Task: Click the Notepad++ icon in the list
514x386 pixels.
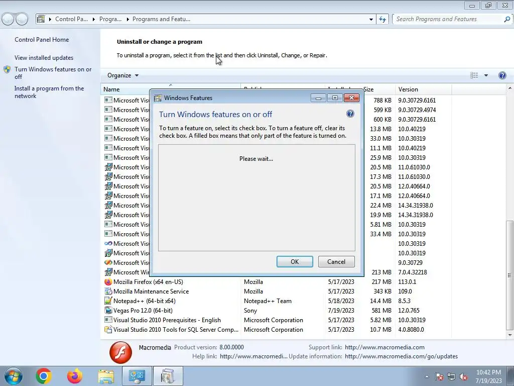Action: (108, 301)
